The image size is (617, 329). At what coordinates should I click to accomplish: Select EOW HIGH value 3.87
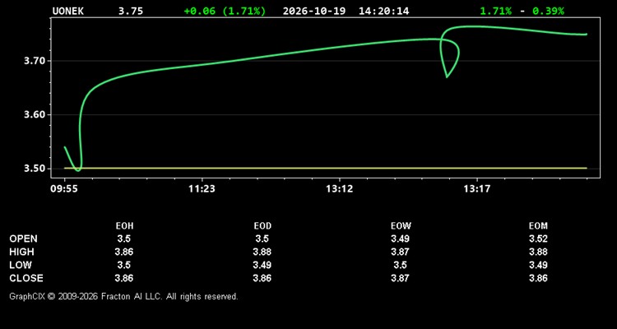400,252
